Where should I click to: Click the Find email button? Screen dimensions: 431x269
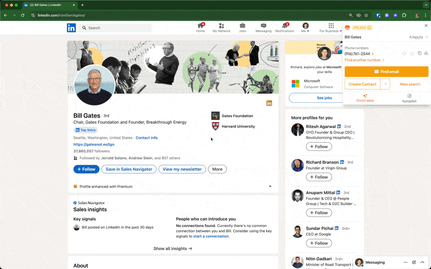386,72
